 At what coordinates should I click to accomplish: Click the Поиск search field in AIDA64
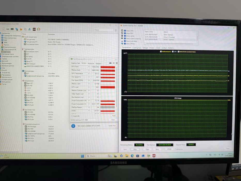tap(104, 30)
